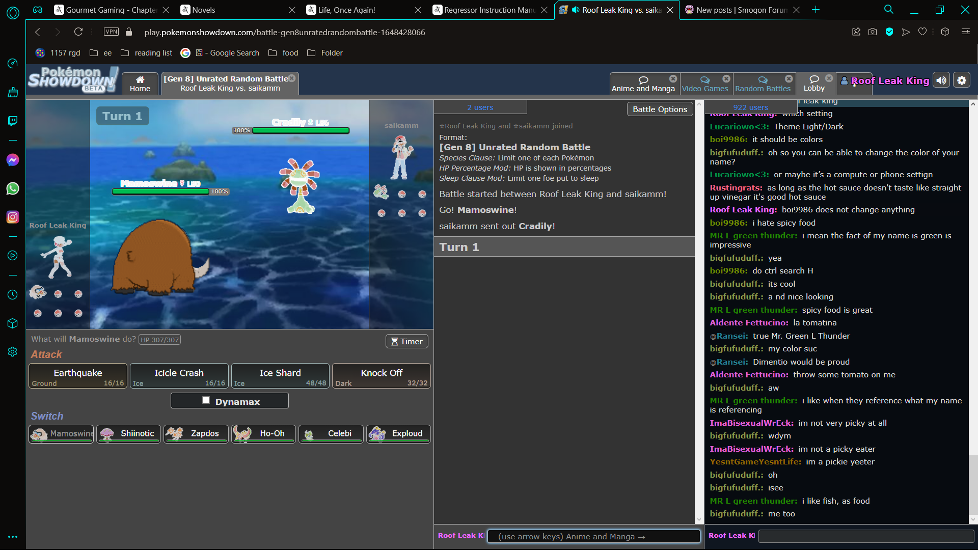Open Instagram from the browser sidebar
The image size is (978, 550).
[13, 217]
